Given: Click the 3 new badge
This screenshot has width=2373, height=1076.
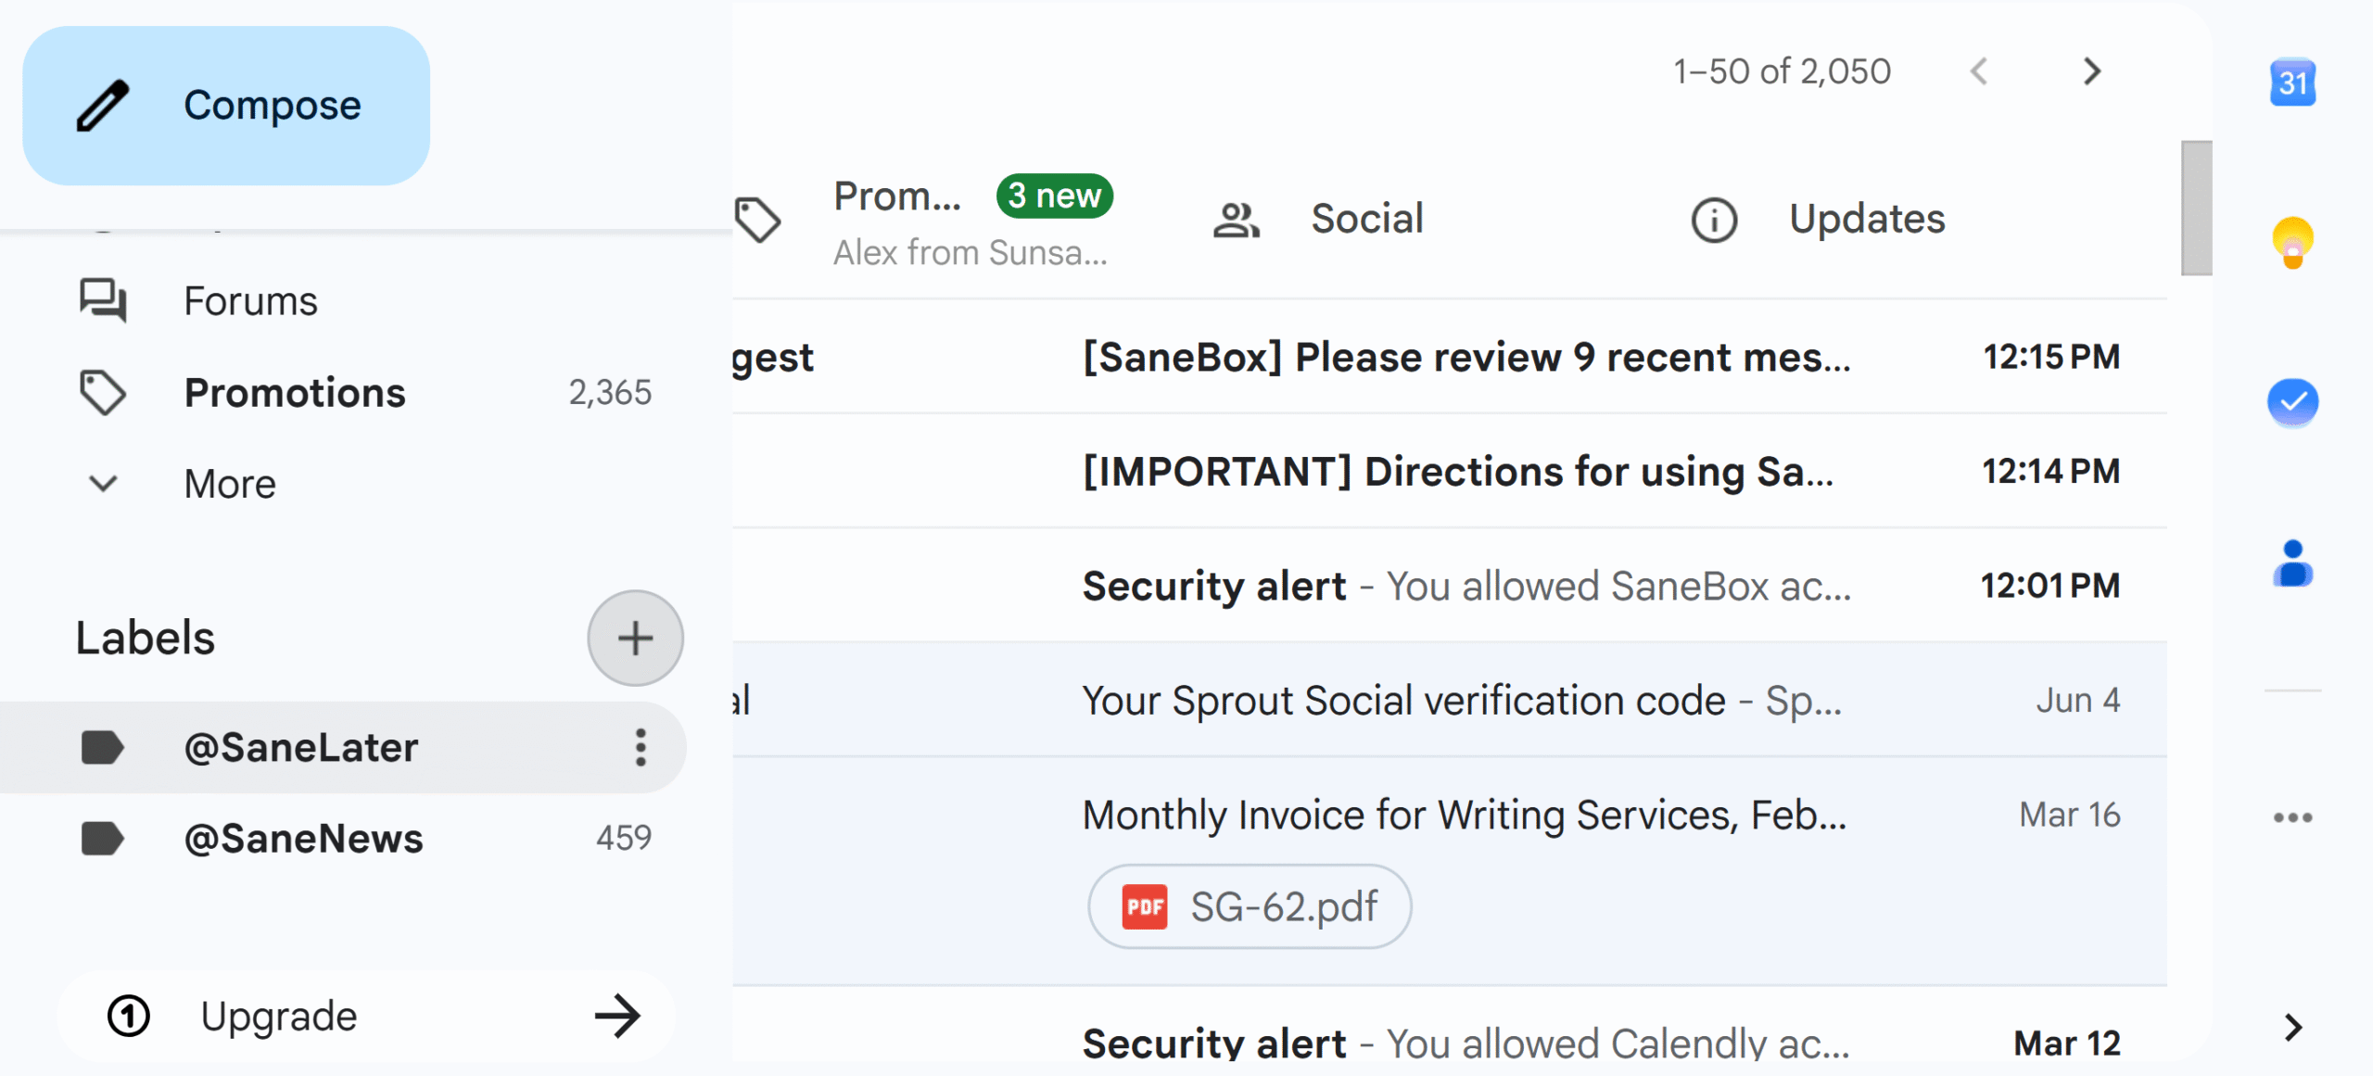Looking at the screenshot, I should pyautogui.click(x=1055, y=196).
